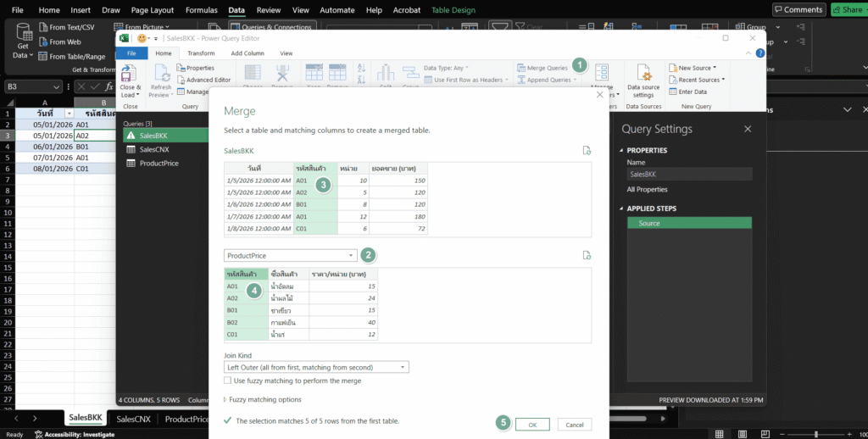This screenshot has width=868, height=439.
Task: Click cell A4 showing 06/01/2026
Action: pyautogui.click(x=45, y=147)
